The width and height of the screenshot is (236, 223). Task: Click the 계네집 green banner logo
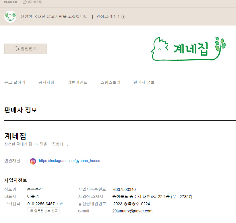coord(188,49)
